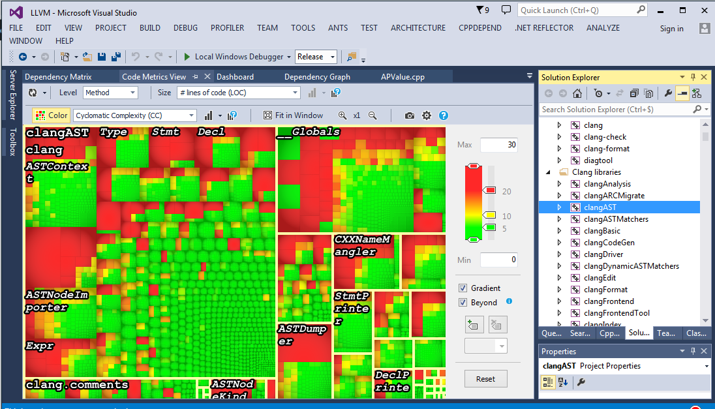Click the red threshold handle at 20

[490, 190]
